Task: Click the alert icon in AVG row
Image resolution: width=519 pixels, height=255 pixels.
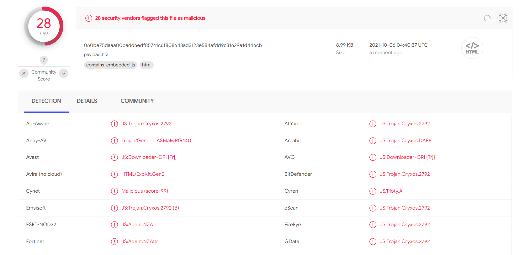Action: point(373,157)
